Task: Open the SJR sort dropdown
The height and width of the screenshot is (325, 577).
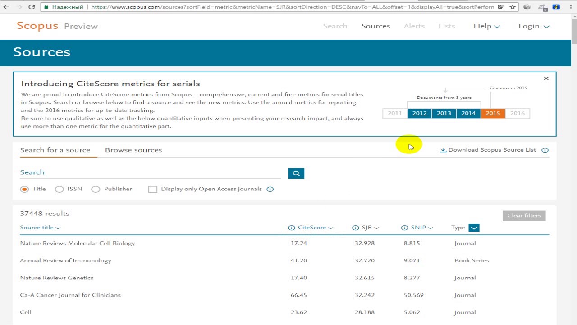Action: 370,227
